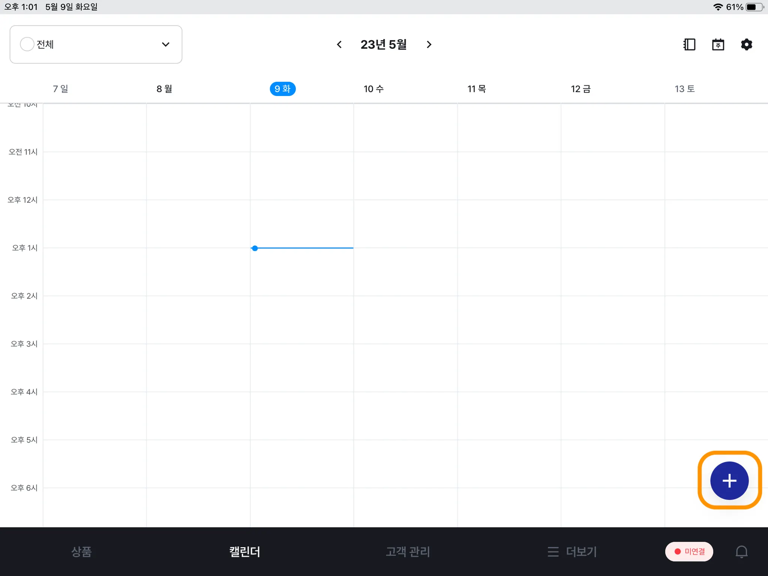
Task: Go to previous month with left chevron
Action: pyautogui.click(x=339, y=45)
